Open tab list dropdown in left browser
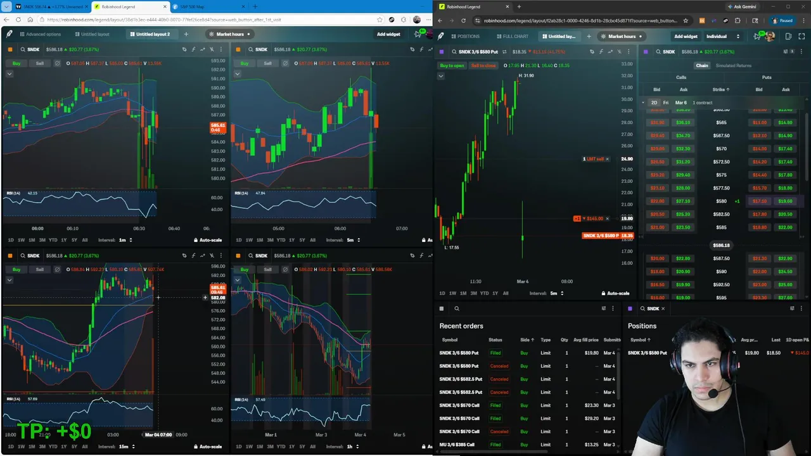Image resolution: width=811 pixels, height=456 pixels. pyautogui.click(x=8, y=6)
